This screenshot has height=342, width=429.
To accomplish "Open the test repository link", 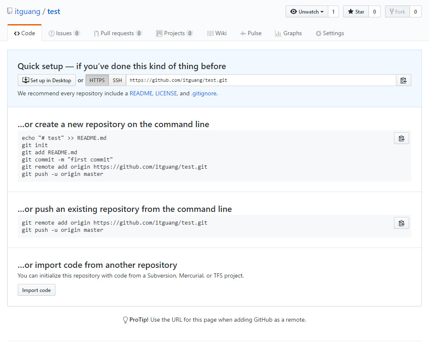I will point(54,11).
